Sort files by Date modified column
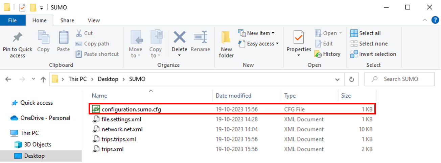The image size is (441, 163). 233,96
